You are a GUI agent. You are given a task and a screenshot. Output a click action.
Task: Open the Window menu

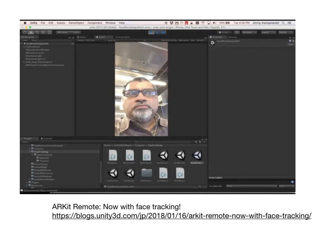pyautogui.click(x=110, y=23)
